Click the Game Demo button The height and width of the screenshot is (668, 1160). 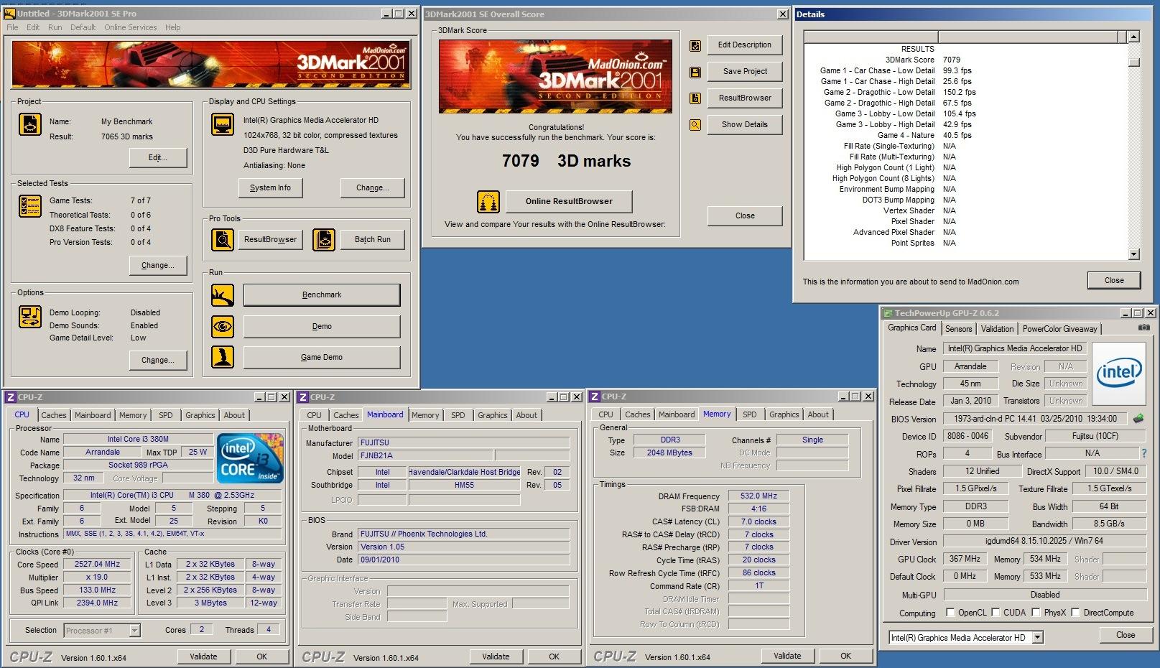click(322, 357)
